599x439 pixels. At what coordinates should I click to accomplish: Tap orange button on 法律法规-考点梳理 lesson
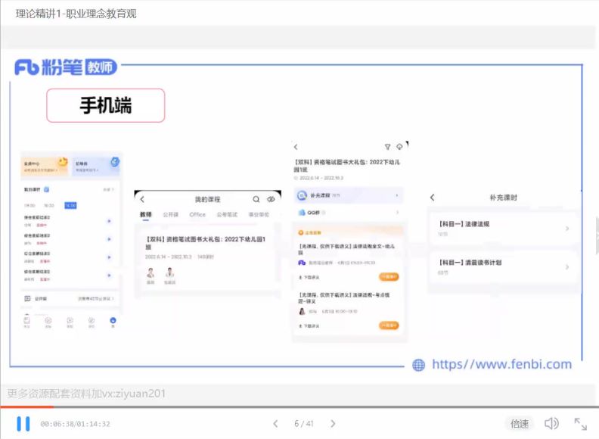click(x=389, y=325)
